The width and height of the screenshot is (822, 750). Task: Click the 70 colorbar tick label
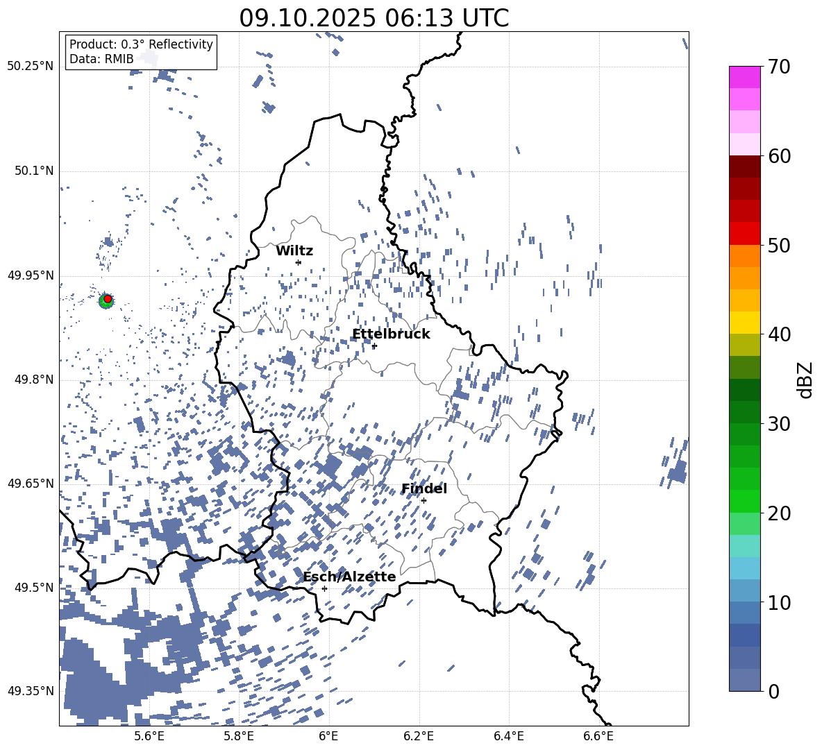[779, 67]
